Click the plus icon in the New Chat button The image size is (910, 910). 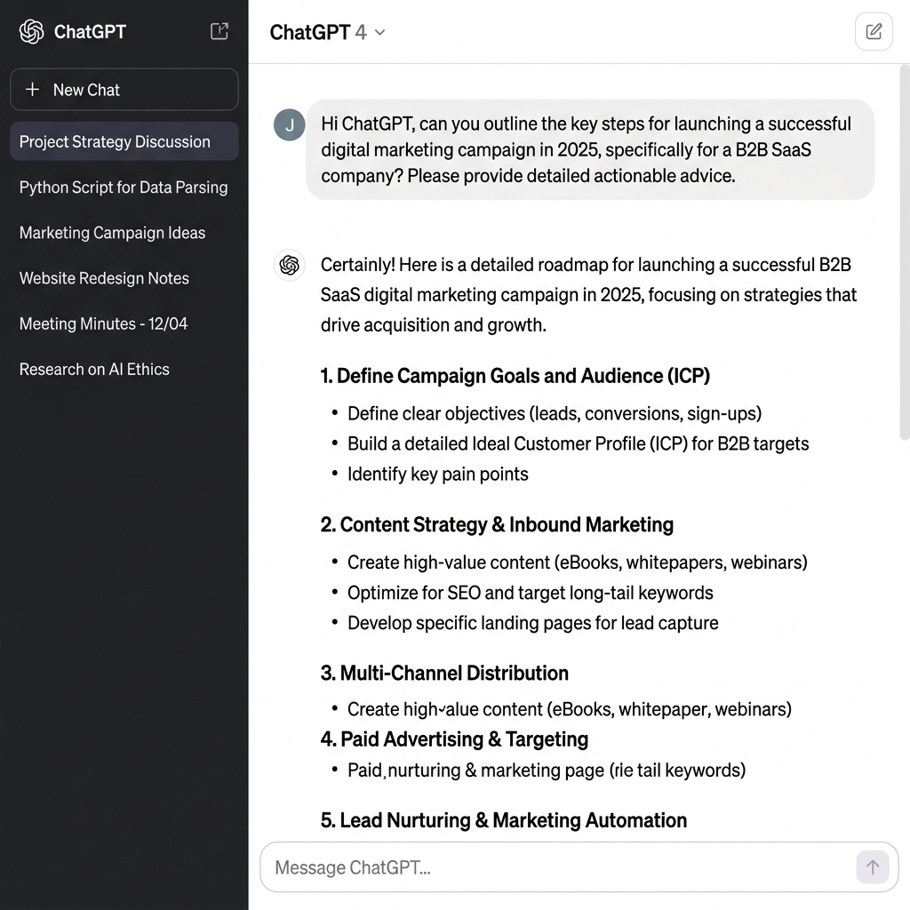pos(33,90)
